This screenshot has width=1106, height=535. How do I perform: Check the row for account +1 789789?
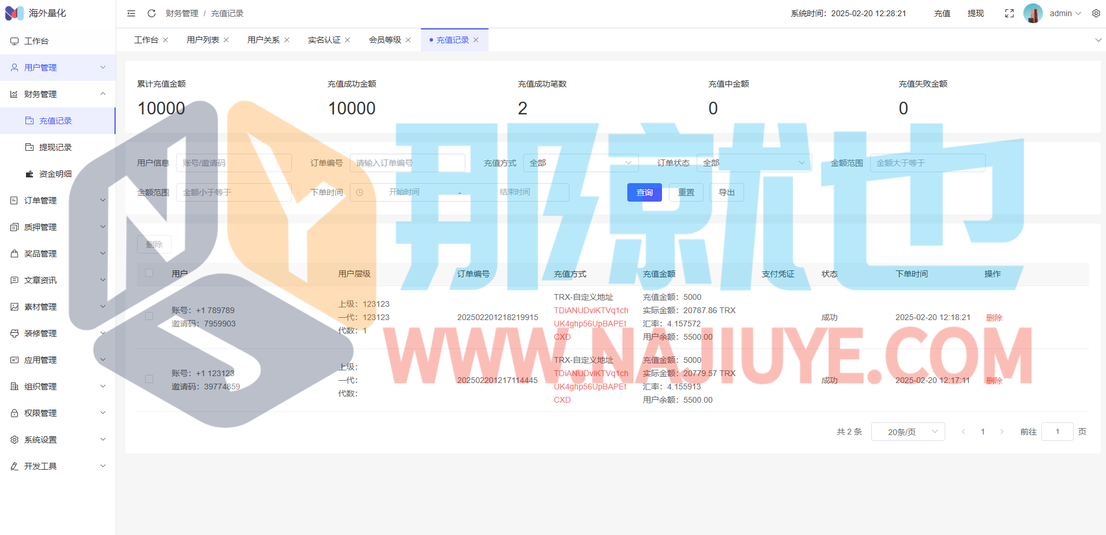(149, 316)
